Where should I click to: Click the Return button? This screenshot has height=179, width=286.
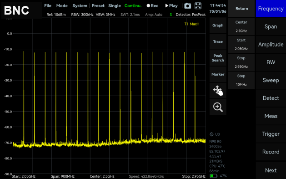[241, 9]
